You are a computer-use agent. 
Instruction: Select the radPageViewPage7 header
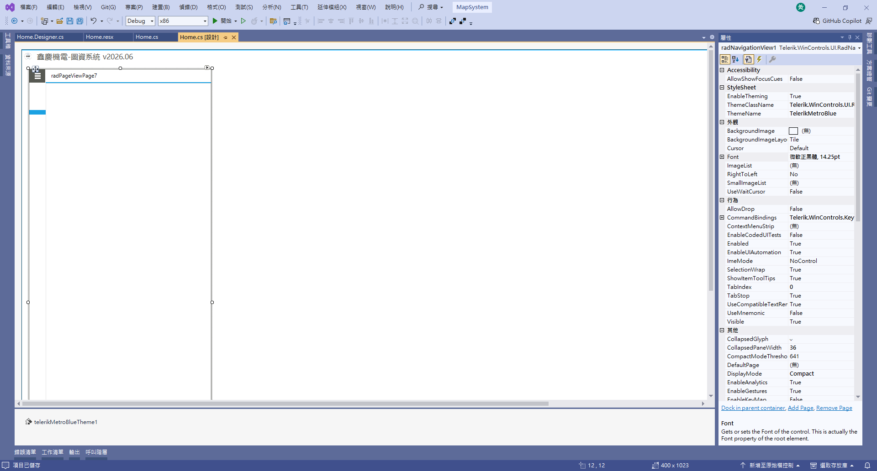click(74, 76)
